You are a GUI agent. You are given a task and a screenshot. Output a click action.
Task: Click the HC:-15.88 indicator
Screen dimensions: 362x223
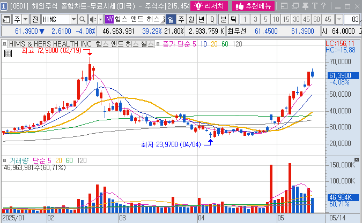(x=341, y=50)
